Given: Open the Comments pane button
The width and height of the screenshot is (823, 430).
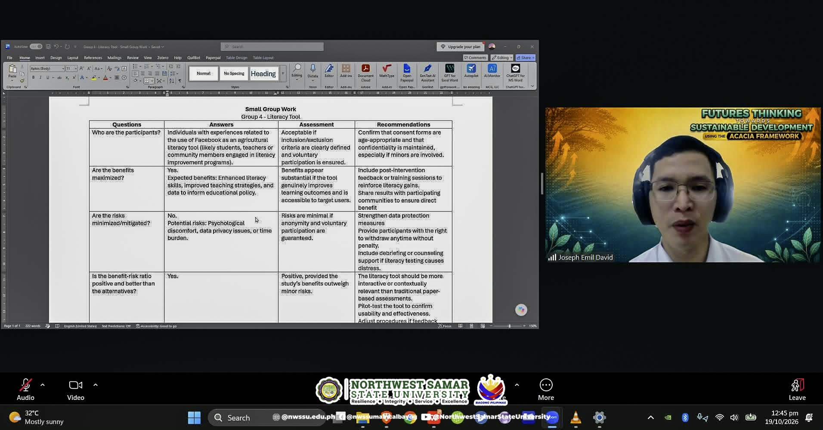Looking at the screenshot, I should (x=475, y=58).
